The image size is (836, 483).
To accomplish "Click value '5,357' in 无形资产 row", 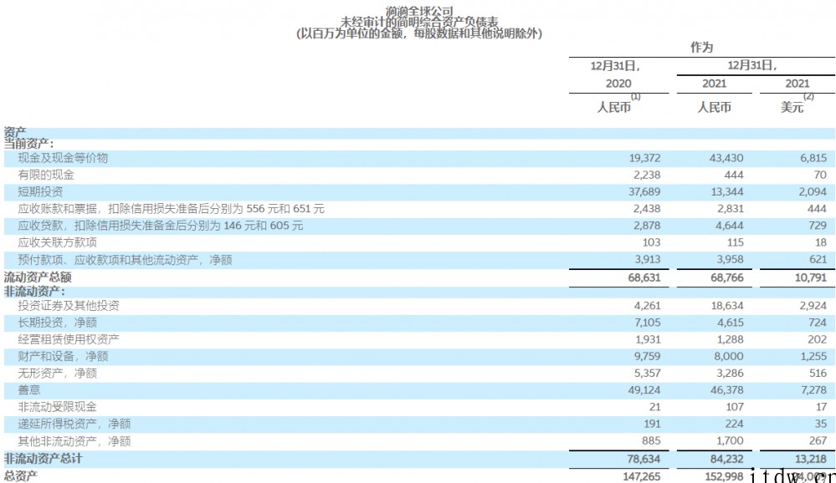I will (647, 374).
